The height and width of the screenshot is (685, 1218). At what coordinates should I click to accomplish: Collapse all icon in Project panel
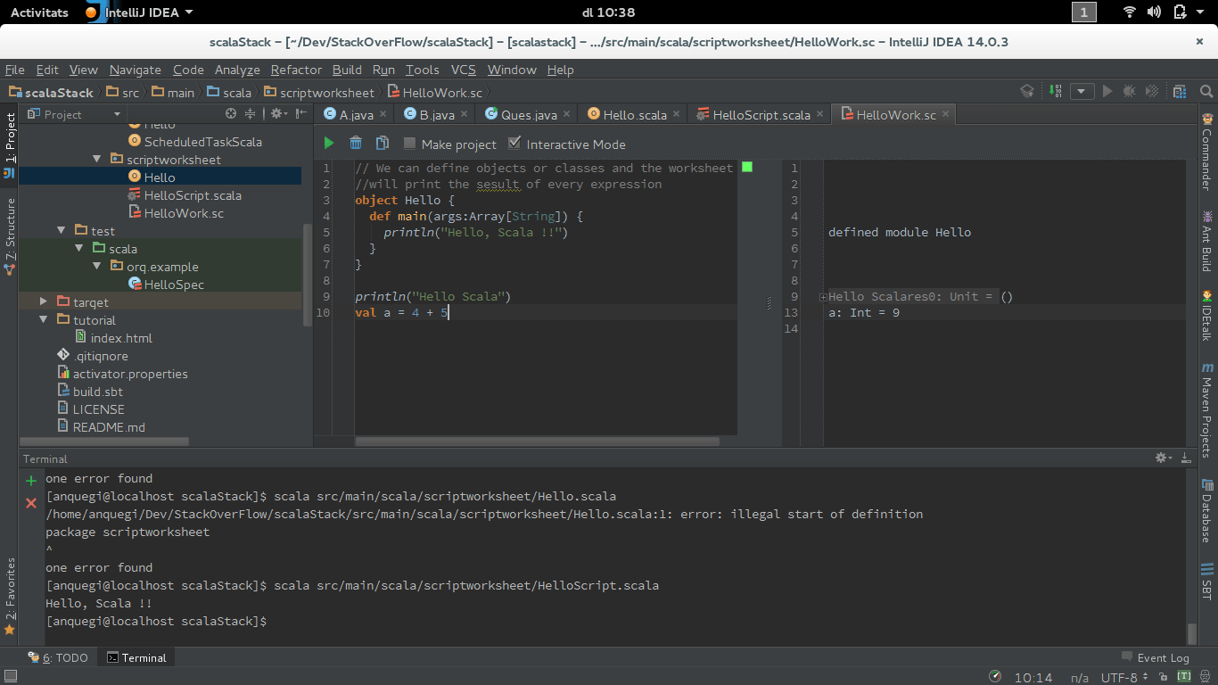point(251,113)
